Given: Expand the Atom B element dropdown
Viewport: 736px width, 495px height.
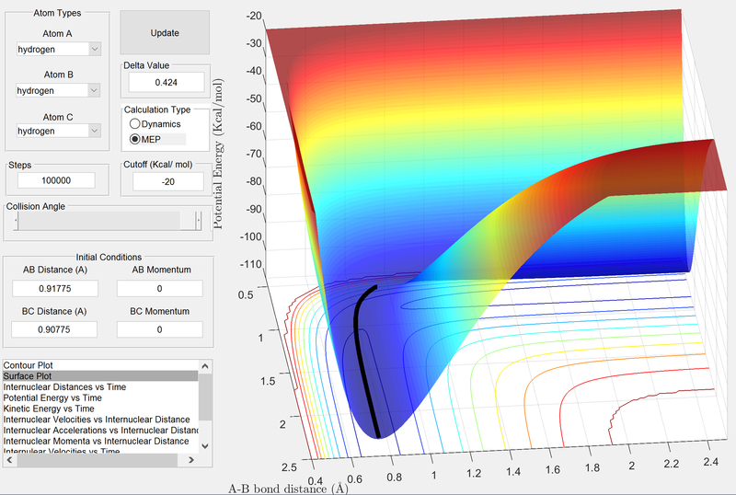Looking at the screenshot, I should tap(59, 90).
